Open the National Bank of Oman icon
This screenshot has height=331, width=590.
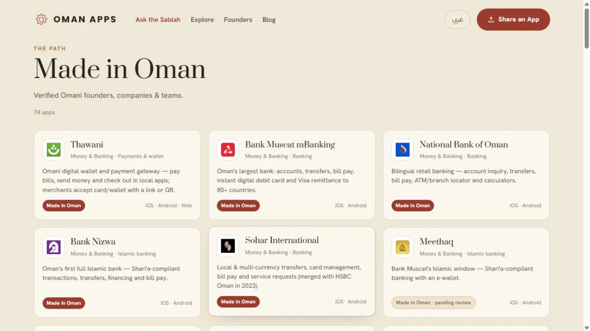coord(402,150)
